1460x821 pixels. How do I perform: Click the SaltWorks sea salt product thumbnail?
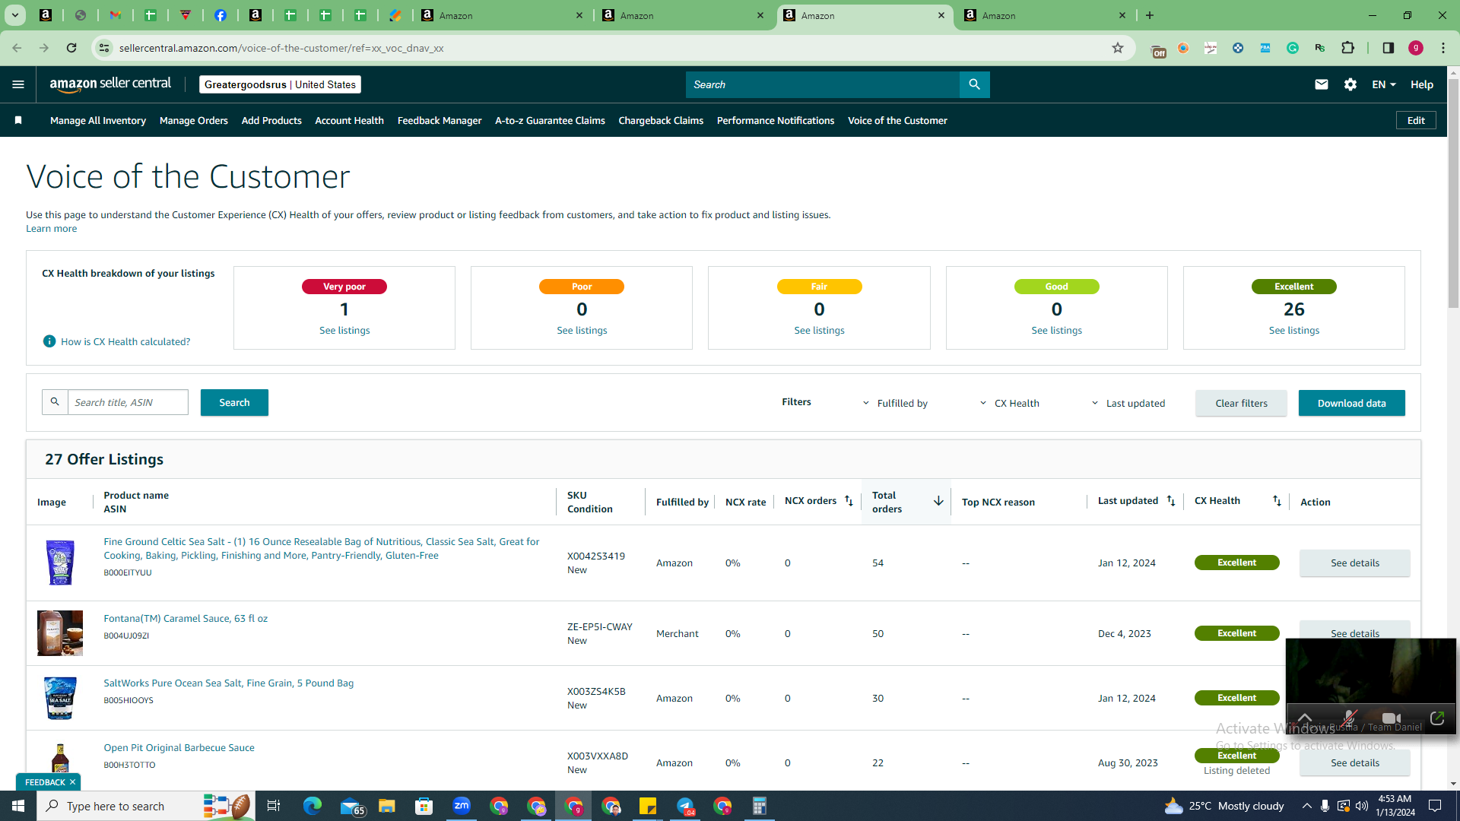(x=60, y=698)
